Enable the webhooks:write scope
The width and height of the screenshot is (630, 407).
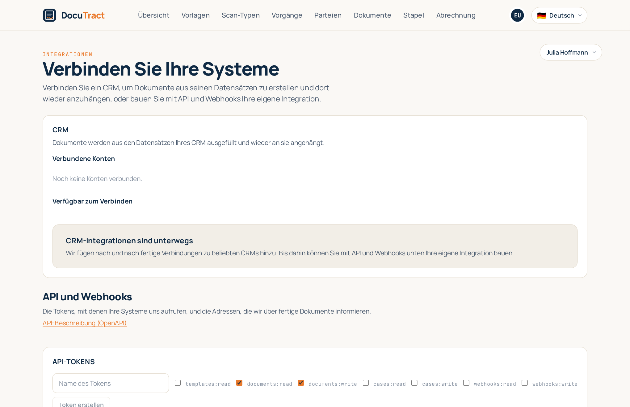tap(525, 383)
